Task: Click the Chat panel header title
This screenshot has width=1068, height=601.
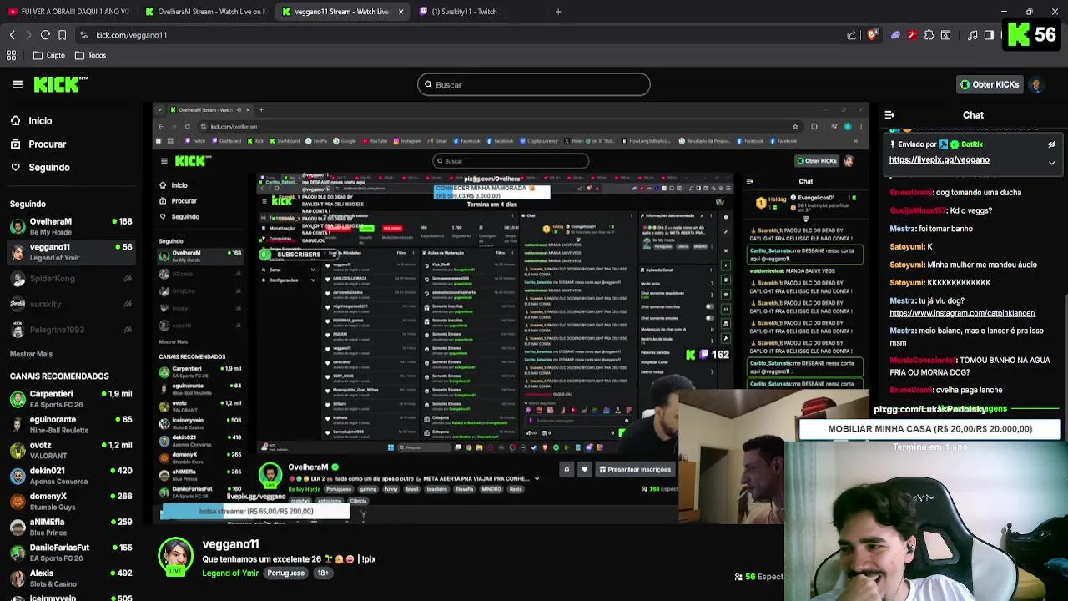Action: (973, 115)
